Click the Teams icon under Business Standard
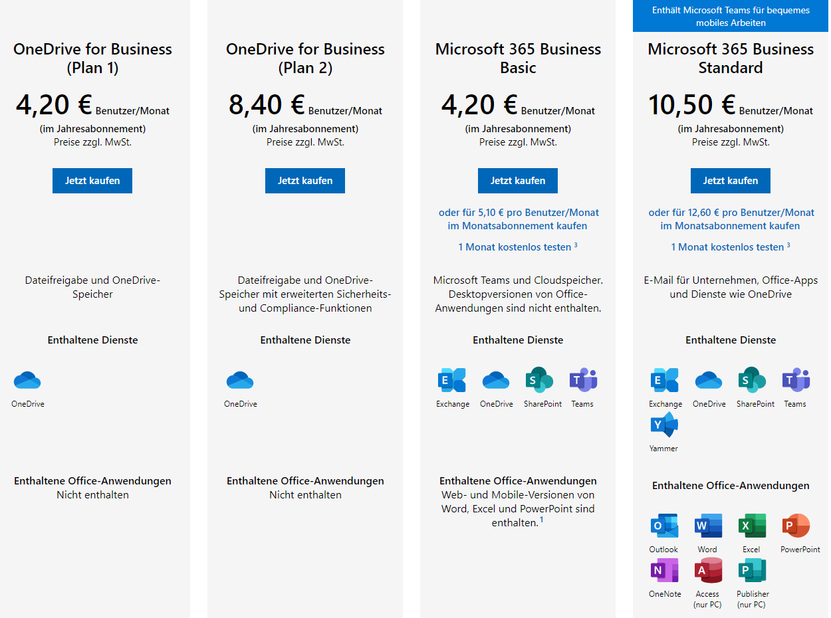 [795, 379]
